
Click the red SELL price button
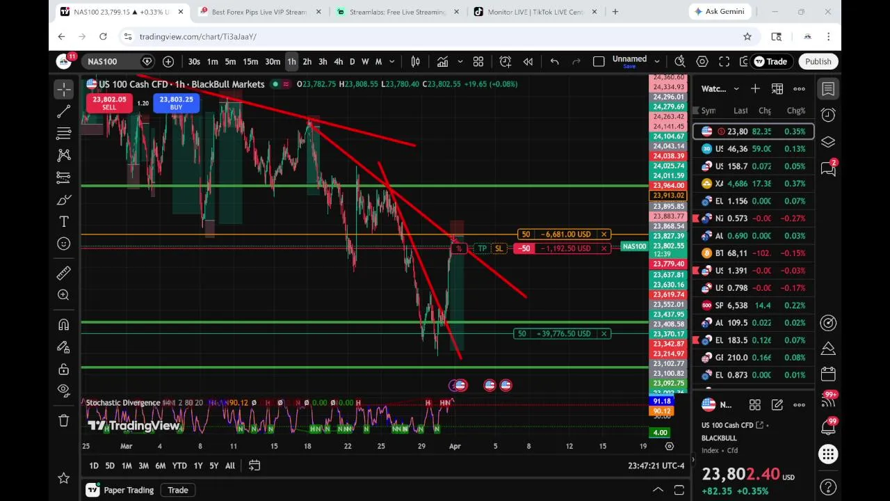click(x=109, y=103)
